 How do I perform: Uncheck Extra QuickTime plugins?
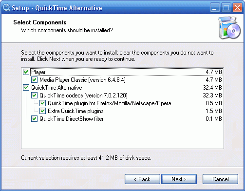click(x=42, y=111)
